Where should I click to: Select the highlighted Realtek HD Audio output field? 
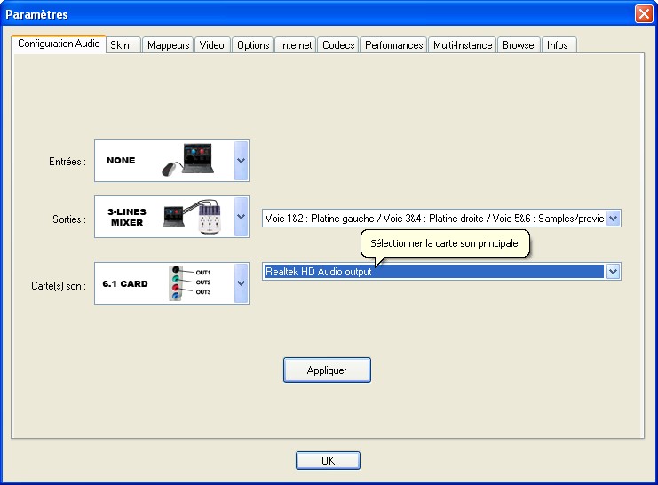434,272
